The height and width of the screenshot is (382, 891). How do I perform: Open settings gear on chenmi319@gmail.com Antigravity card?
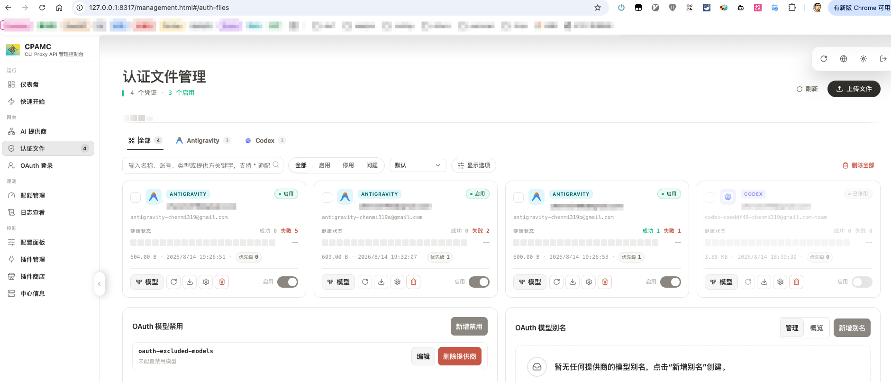206,282
